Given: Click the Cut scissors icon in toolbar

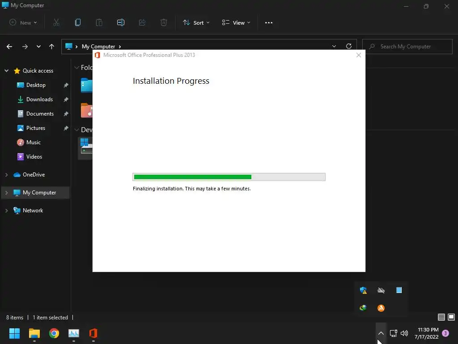Looking at the screenshot, I should [56, 22].
